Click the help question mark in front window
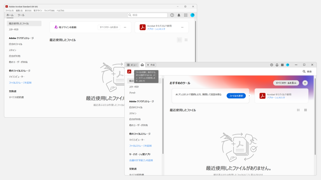 point(271,65)
